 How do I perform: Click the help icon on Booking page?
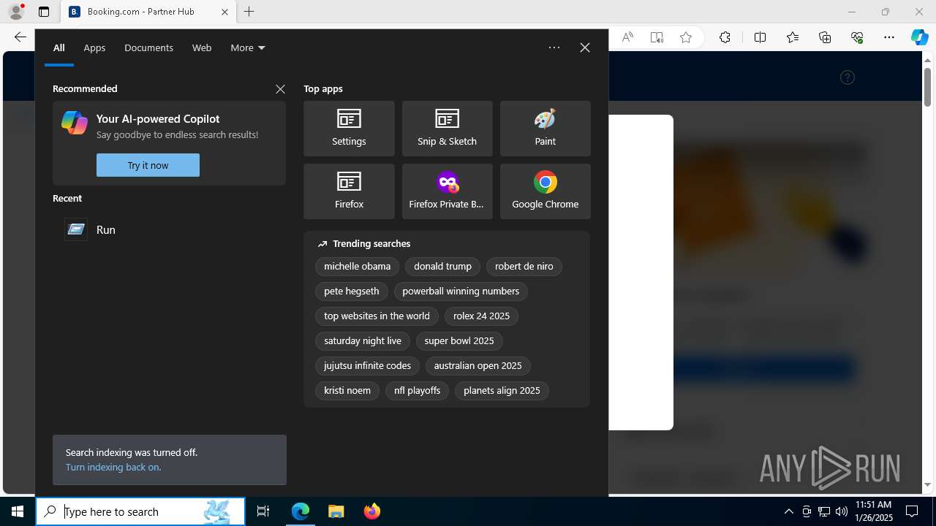(x=848, y=77)
